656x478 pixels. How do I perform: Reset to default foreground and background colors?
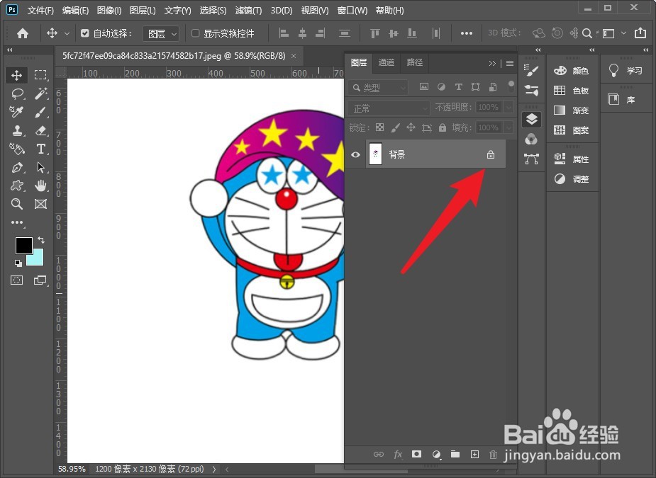click(x=18, y=263)
